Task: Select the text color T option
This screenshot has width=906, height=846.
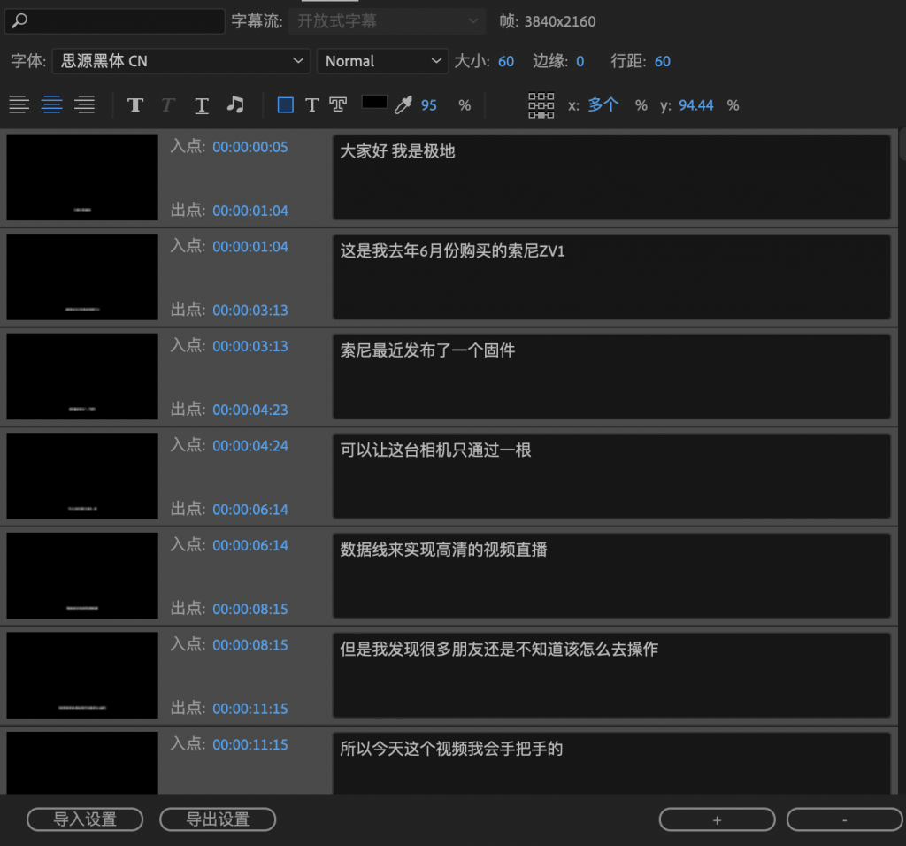Action: pyautogui.click(x=311, y=105)
